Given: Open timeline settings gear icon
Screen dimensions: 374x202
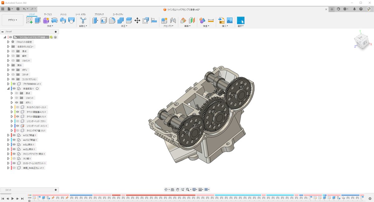Looking at the screenshot, I should [370, 198].
